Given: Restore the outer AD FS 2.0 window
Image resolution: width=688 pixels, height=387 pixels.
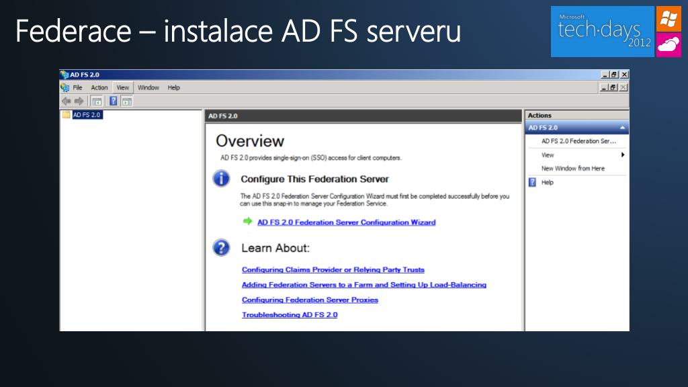Looking at the screenshot, I should tap(614, 75).
